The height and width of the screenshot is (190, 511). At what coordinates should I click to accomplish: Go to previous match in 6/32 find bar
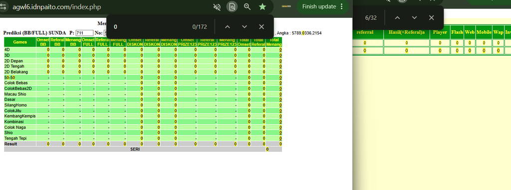coord(397,18)
